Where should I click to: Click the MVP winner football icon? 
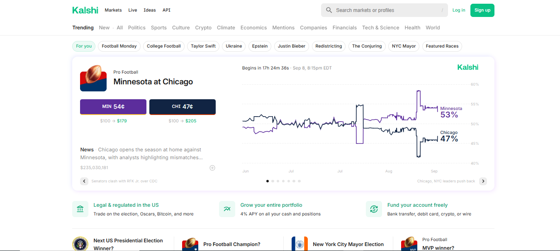(x=409, y=244)
